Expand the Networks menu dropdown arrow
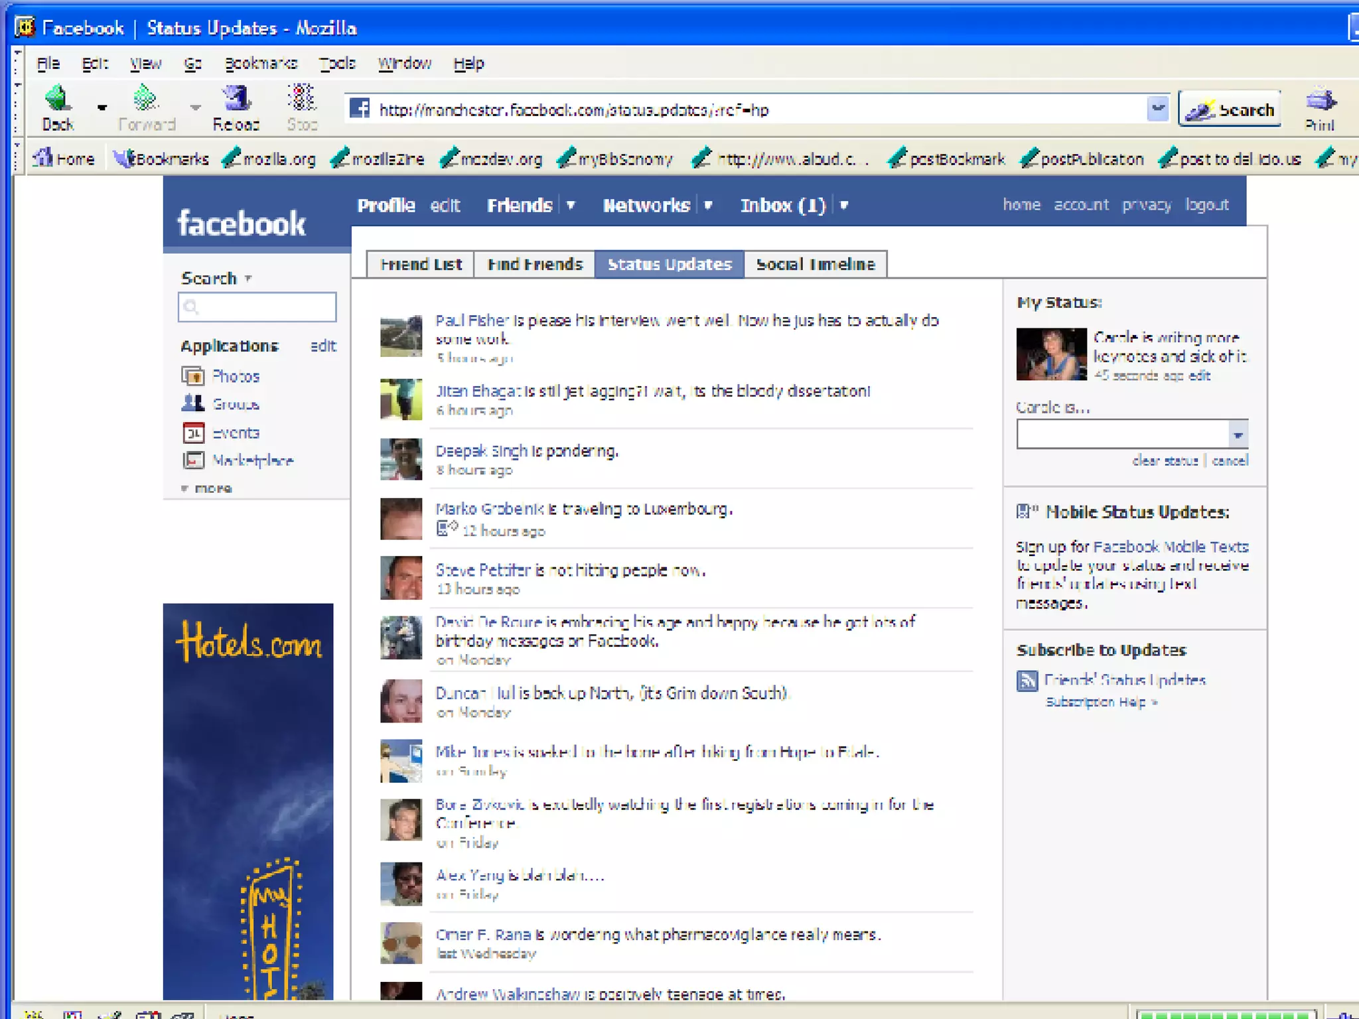This screenshot has height=1019, width=1359. tap(708, 205)
